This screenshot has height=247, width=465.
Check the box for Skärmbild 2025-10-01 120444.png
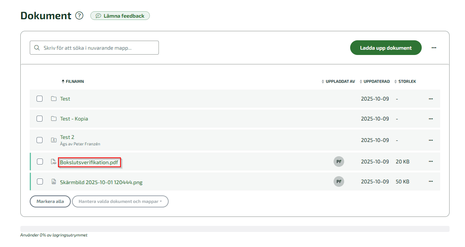(x=40, y=181)
